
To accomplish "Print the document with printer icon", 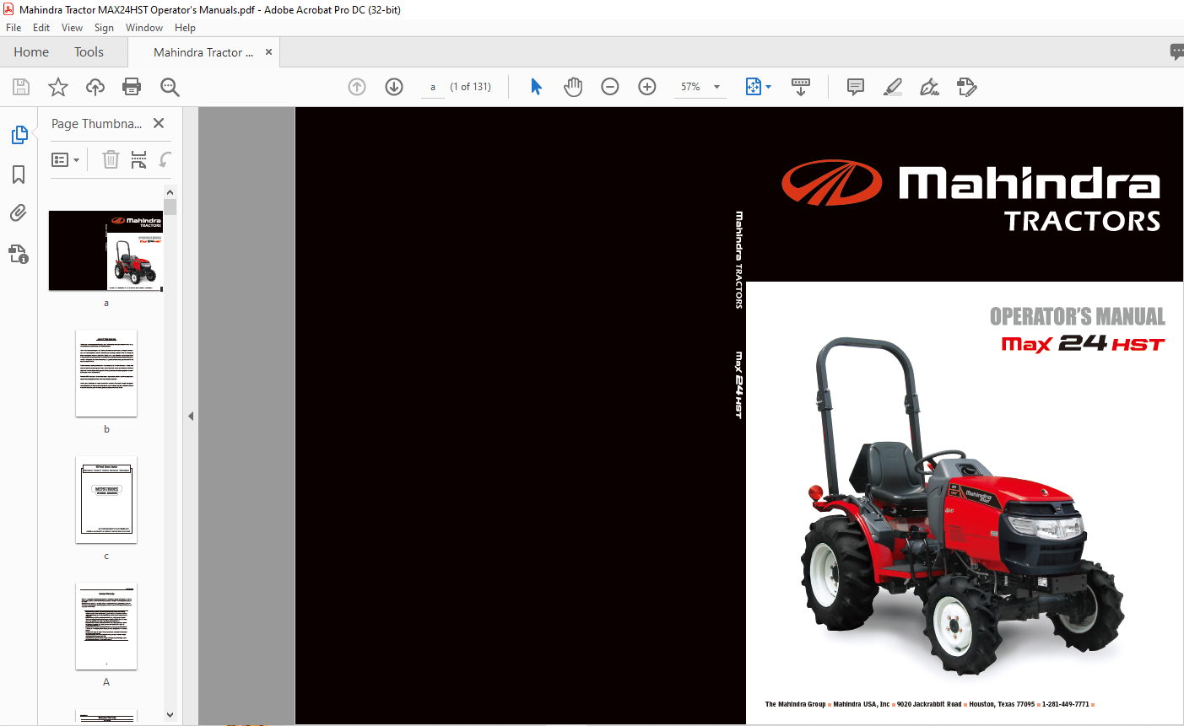I will pos(132,87).
